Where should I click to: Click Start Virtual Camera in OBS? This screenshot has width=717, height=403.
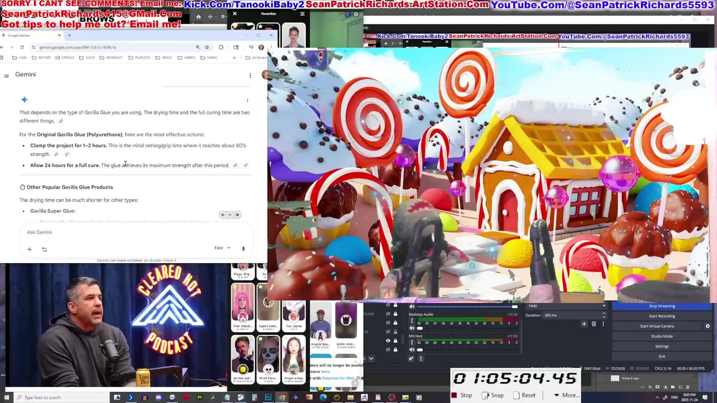pyautogui.click(x=657, y=326)
